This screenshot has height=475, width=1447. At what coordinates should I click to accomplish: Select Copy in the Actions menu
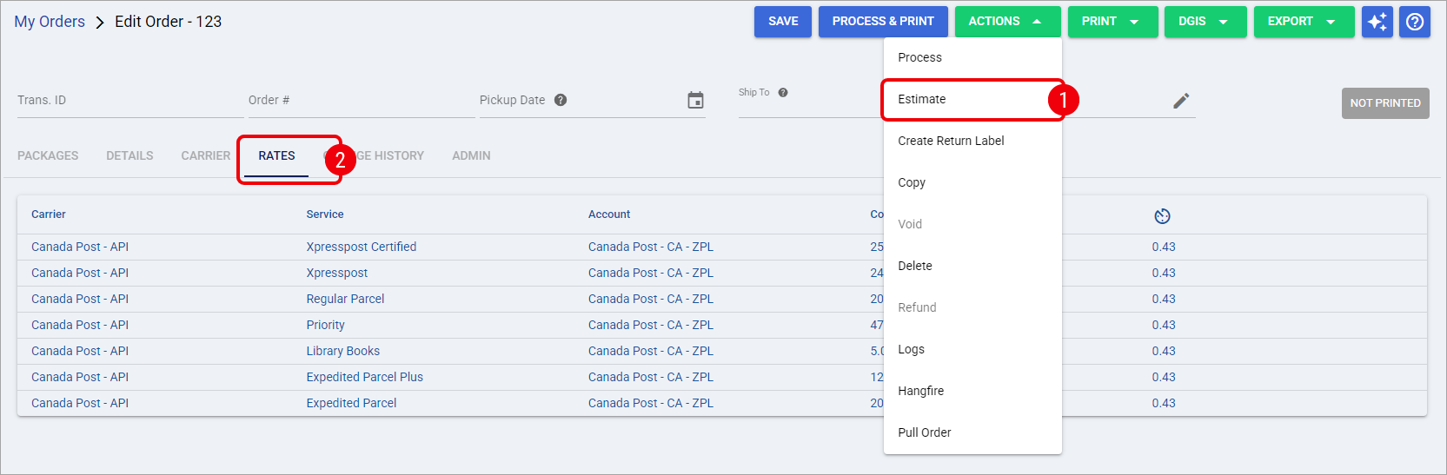(972, 182)
